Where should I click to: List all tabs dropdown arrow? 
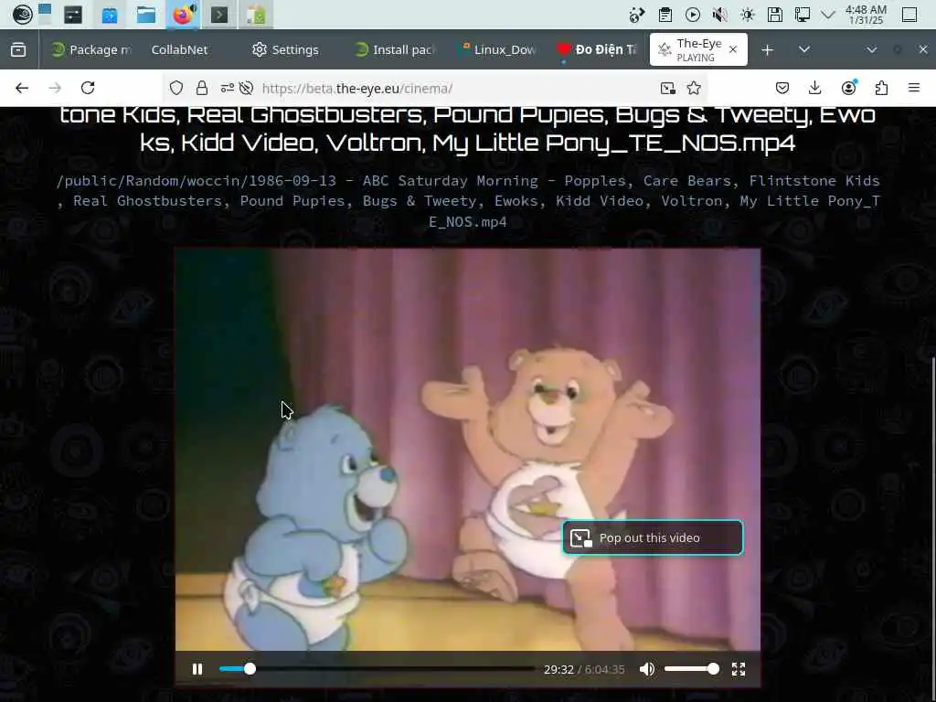click(804, 49)
